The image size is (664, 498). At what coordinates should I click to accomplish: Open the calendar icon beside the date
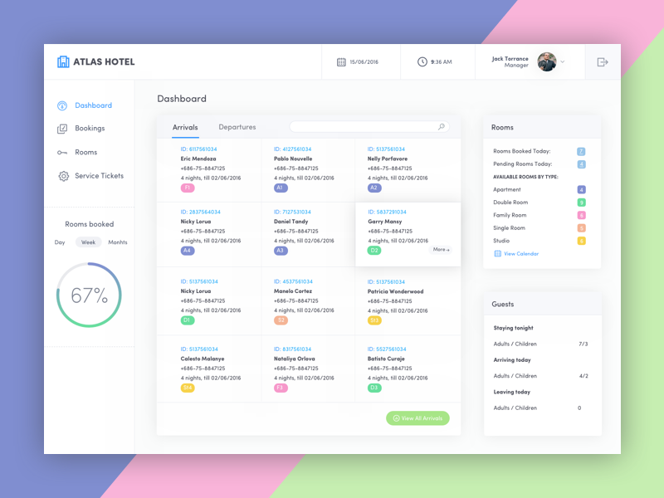coord(341,62)
